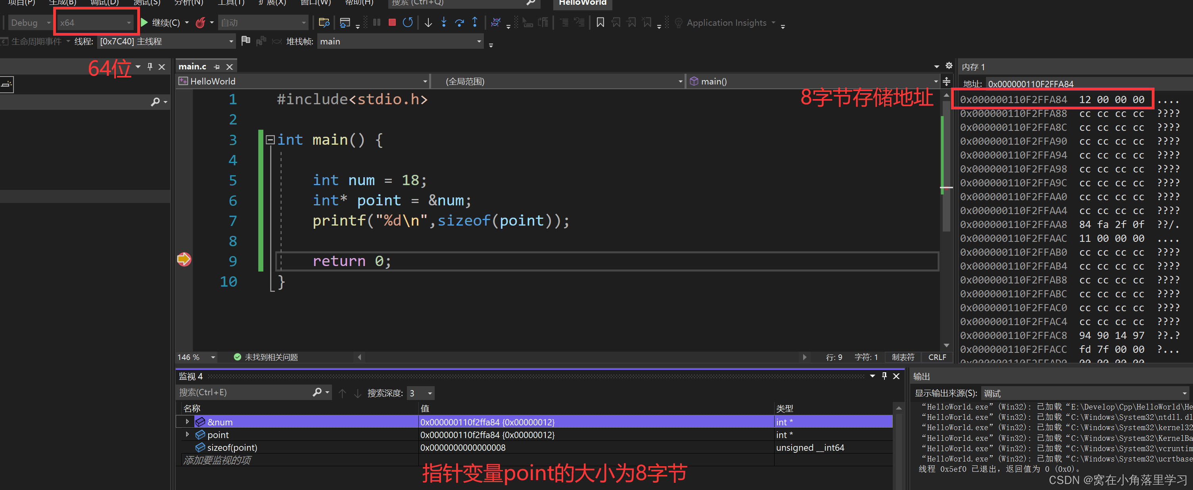1193x490 pixels.
Task: Click the search next down-arrow in watch
Action: tap(357, 393)
